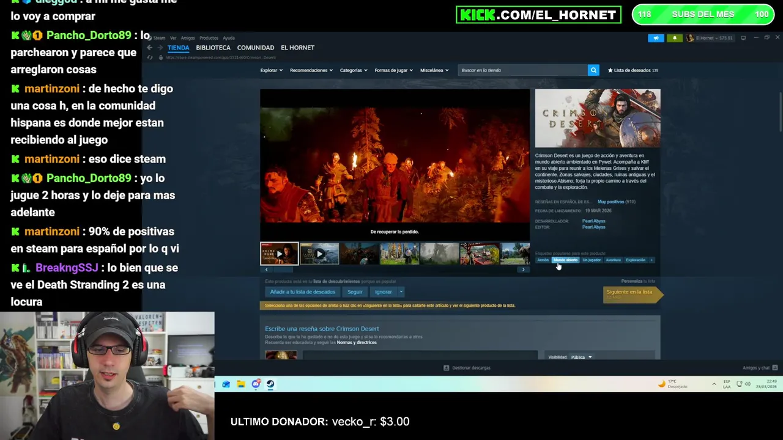Image resolution: width=783 pixels, height=440 pixels.
Task: Click the Buscar en la tienda field
Action: (x=523, y=70)
